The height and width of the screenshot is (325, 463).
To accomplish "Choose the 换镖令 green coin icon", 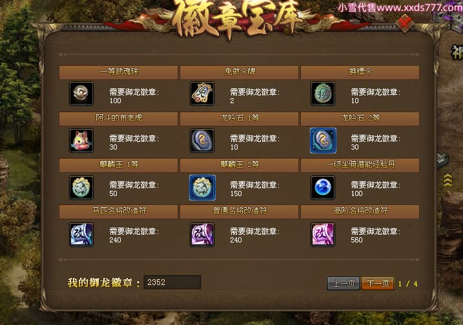I will (323, 94).
